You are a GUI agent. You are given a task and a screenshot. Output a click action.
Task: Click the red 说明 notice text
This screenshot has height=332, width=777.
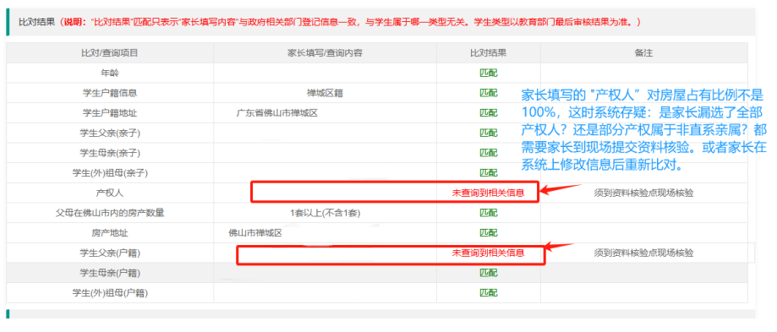350,22
